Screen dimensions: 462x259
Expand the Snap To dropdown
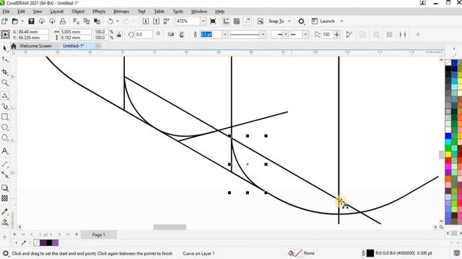tap(289, 21)
